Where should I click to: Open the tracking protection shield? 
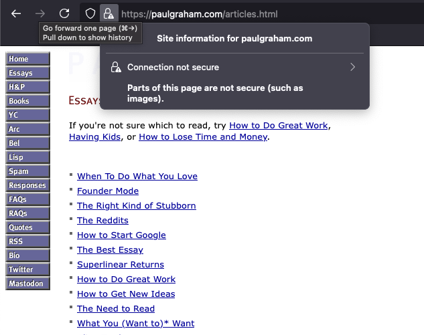coord(90,13)
